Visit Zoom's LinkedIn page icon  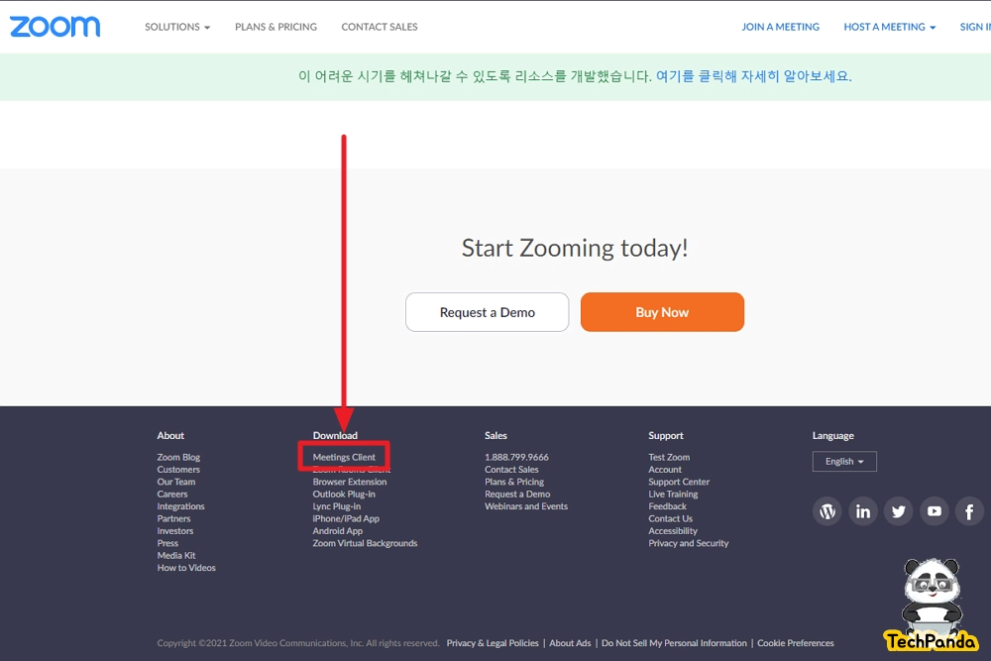(862, 510)
